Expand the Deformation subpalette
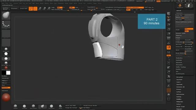The height and width of the screenshot is (110, 196). (x=180, y=94)
